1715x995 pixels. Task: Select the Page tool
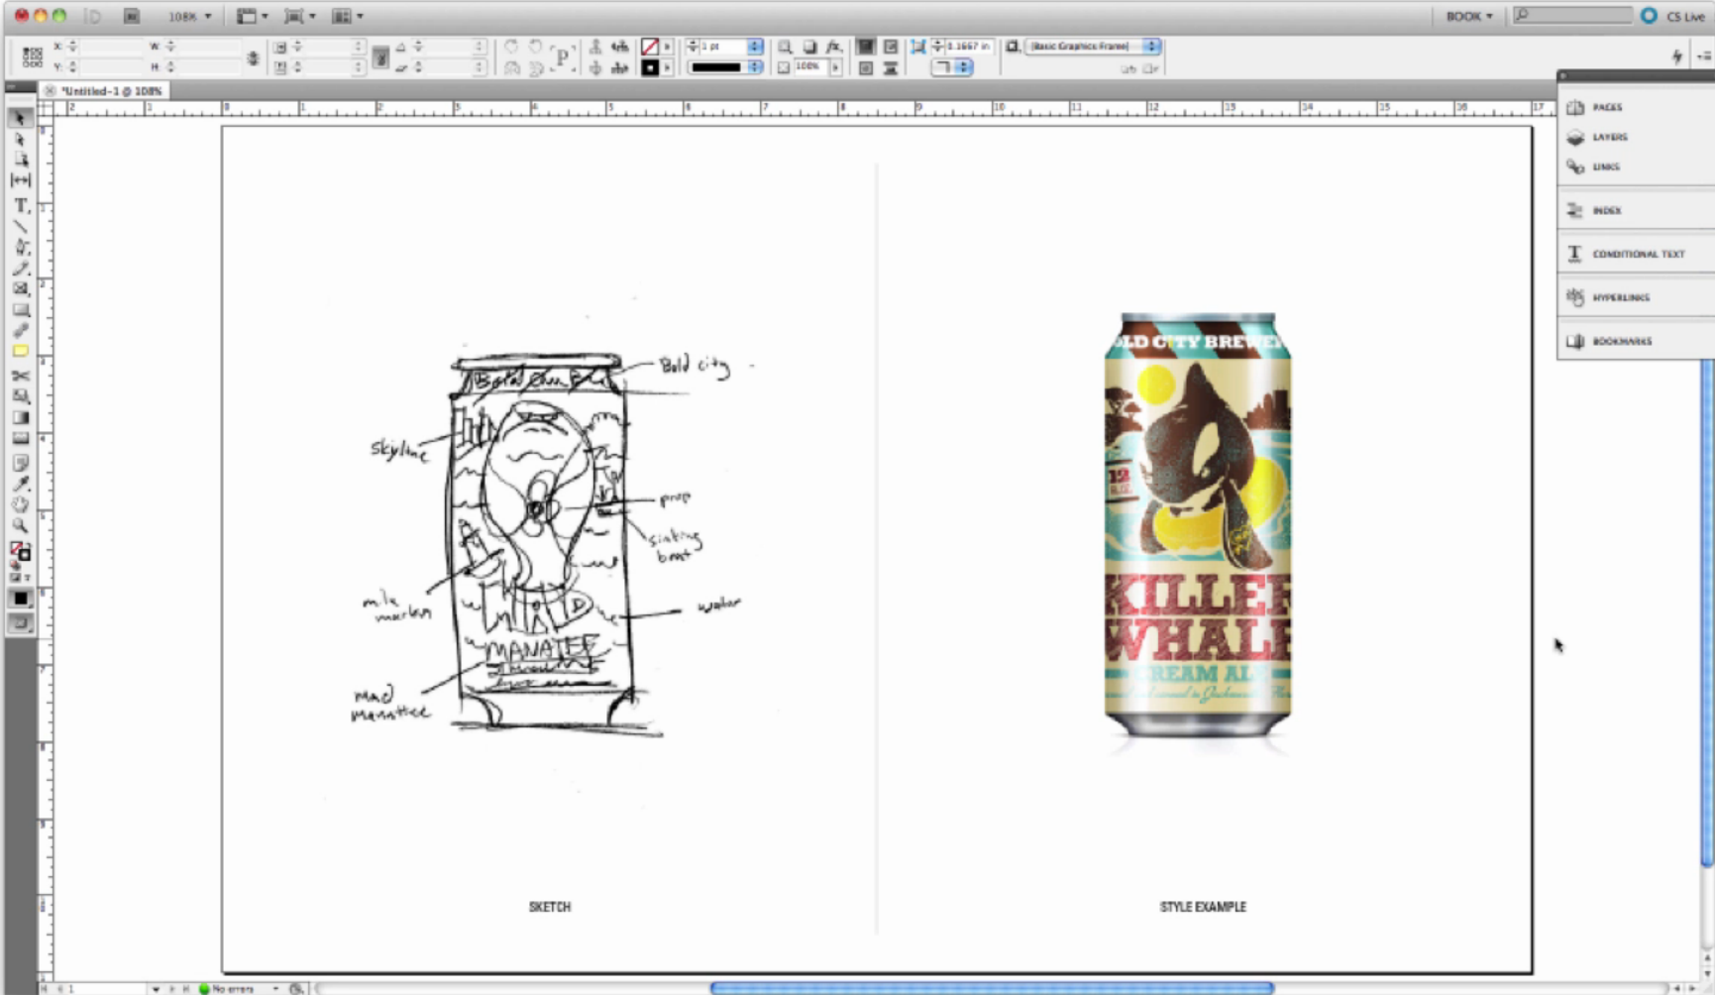click(20, 160)
